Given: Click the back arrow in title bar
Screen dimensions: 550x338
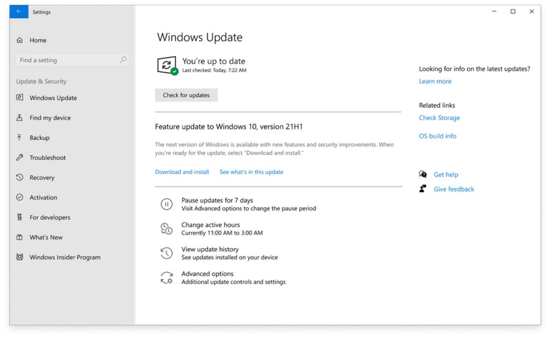Looking at the screenshot, I should (19, 12).
